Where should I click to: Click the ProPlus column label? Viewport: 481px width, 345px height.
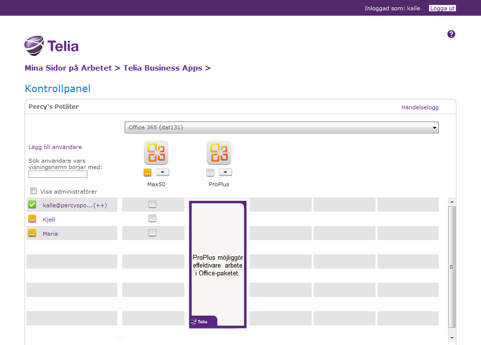pos(219,184)
